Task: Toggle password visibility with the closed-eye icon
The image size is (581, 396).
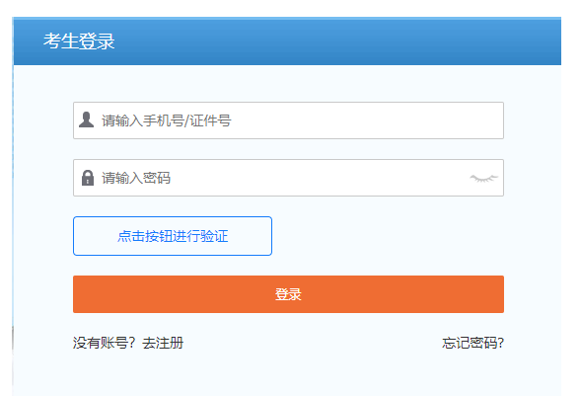Action: 483,179
